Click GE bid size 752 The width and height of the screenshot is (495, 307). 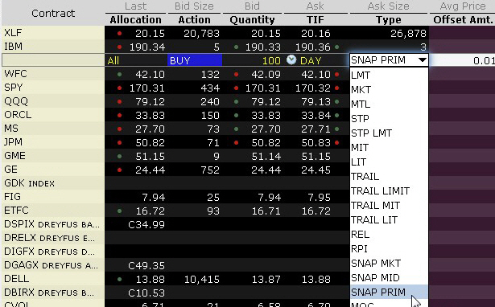pos(210,170)
